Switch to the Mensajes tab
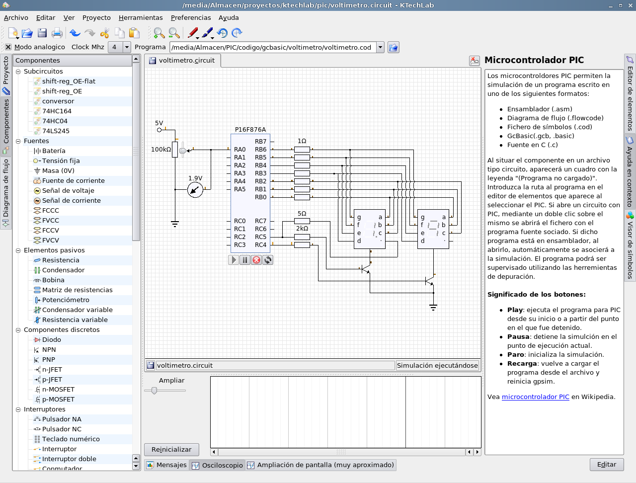The height and width of the screenshot is (483, 636). (166, 465)
